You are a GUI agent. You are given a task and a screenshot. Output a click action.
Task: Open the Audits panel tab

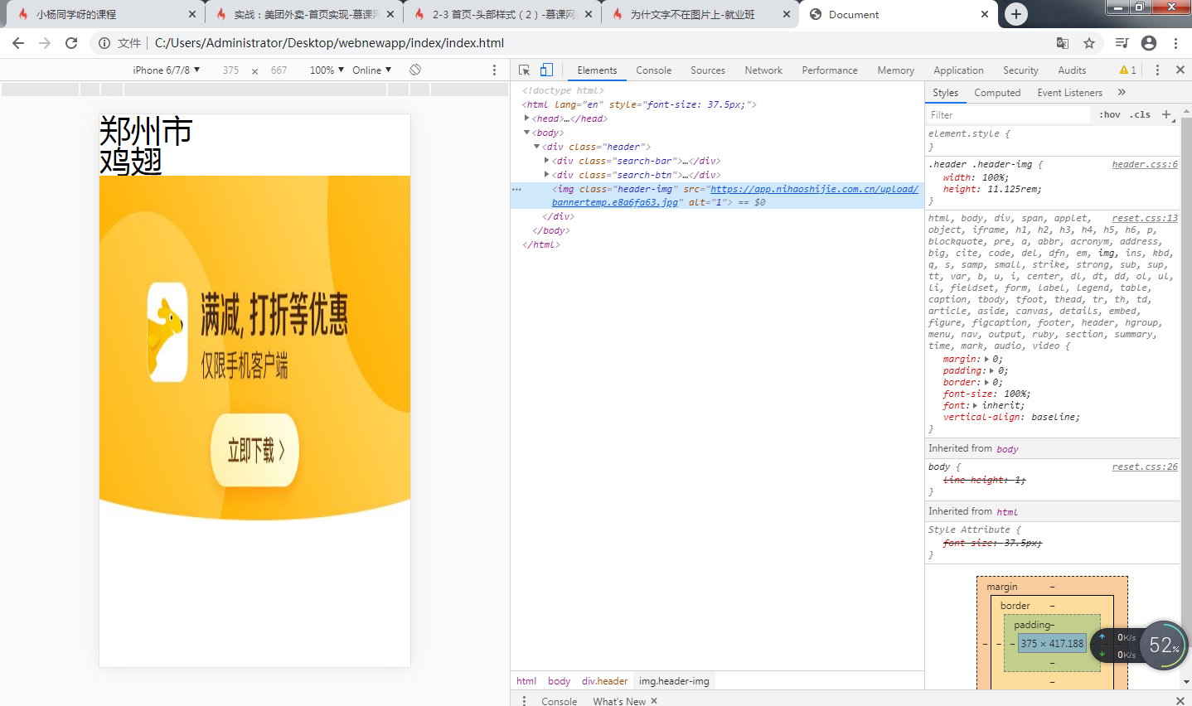(x=1071, y=70)
